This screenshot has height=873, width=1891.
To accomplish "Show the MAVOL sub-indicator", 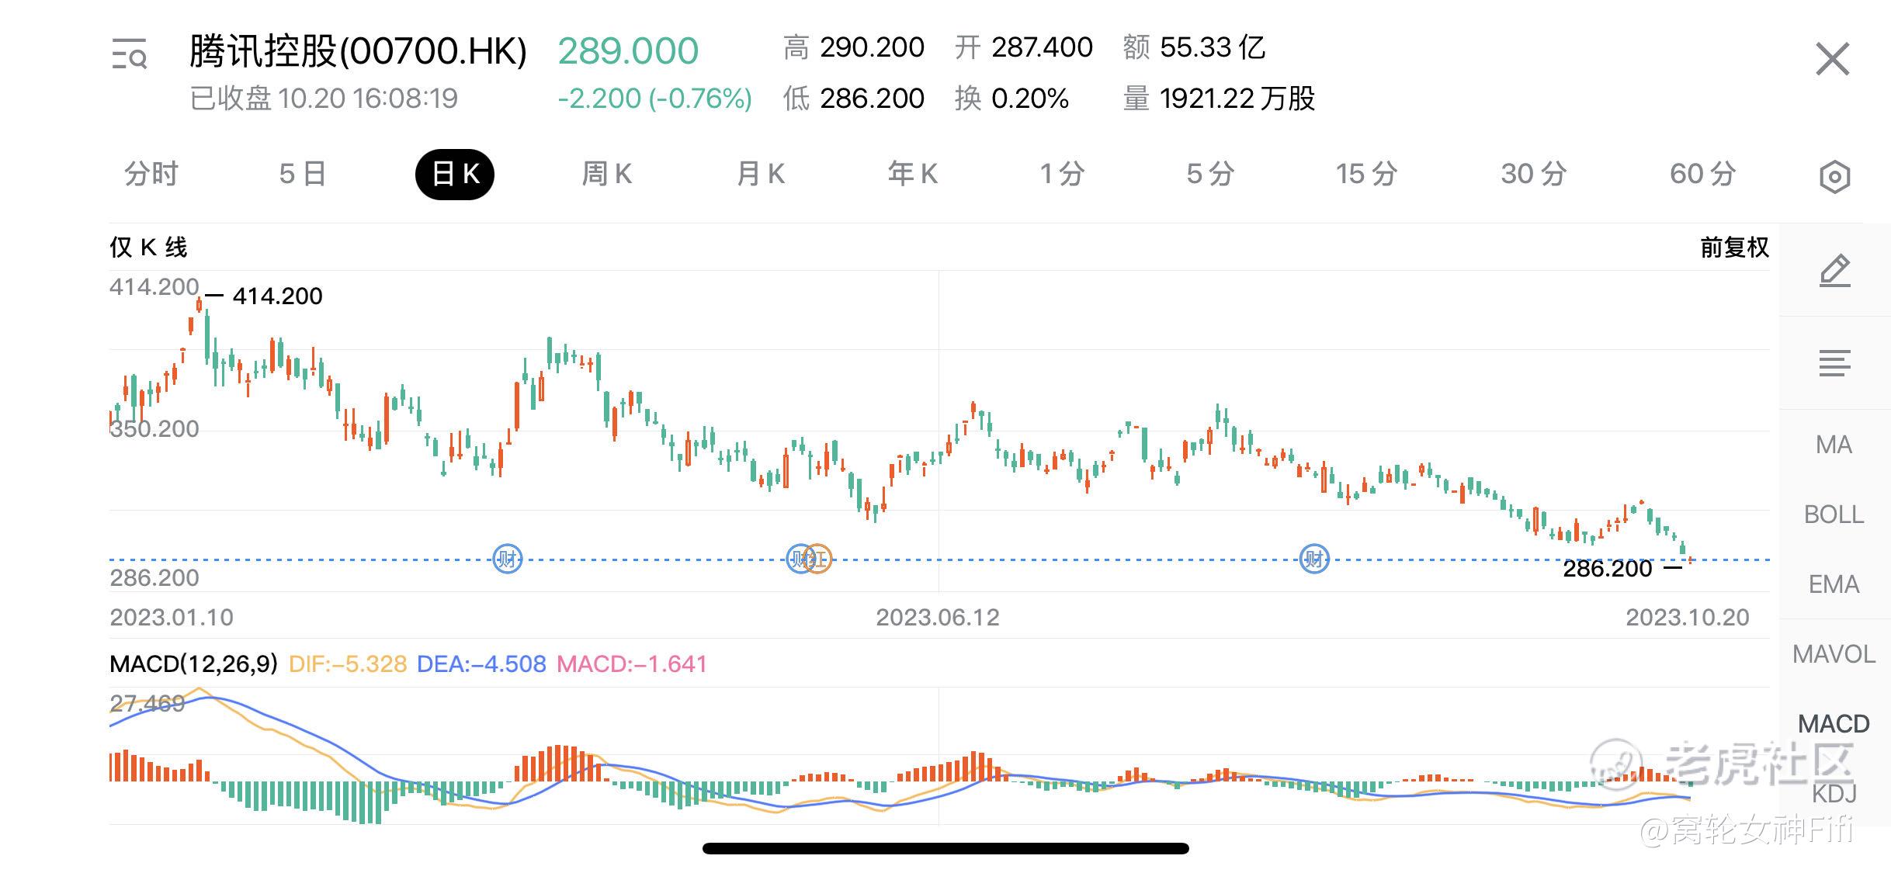I will tap(1834, 654).
